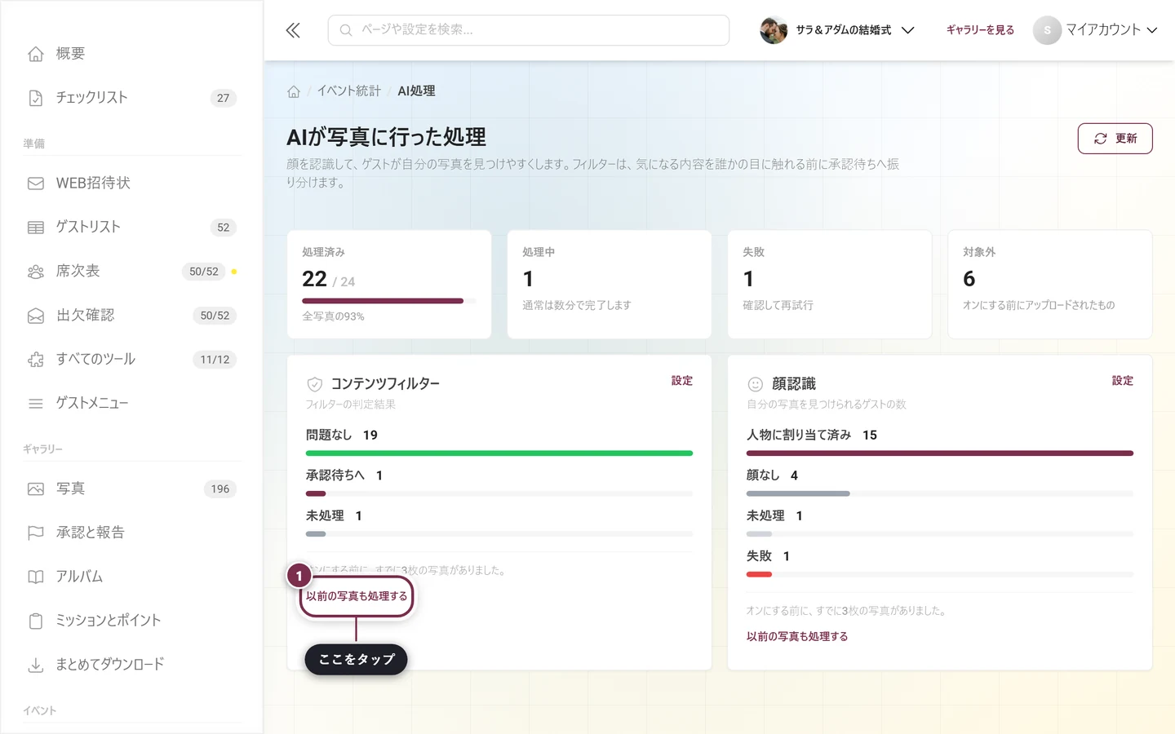Click the ゲストメニュー lines icon

[x=36, y=404]
